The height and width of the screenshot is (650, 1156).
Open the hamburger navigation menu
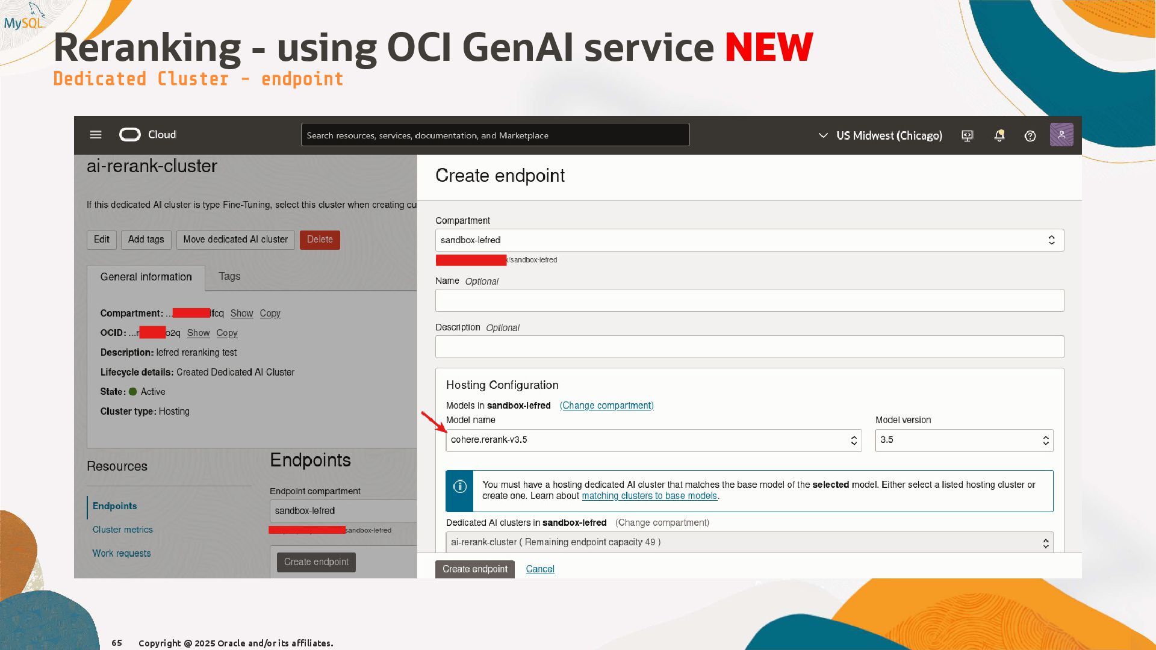(95, 135)
